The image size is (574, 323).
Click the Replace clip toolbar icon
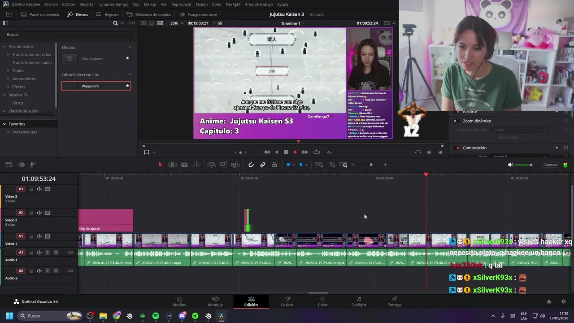click(x=235, y=165)
